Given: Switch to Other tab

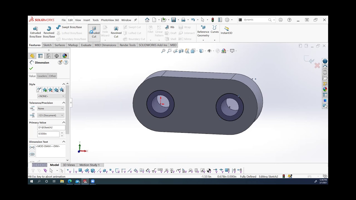Looking at the screenshot, I should 52,76.
